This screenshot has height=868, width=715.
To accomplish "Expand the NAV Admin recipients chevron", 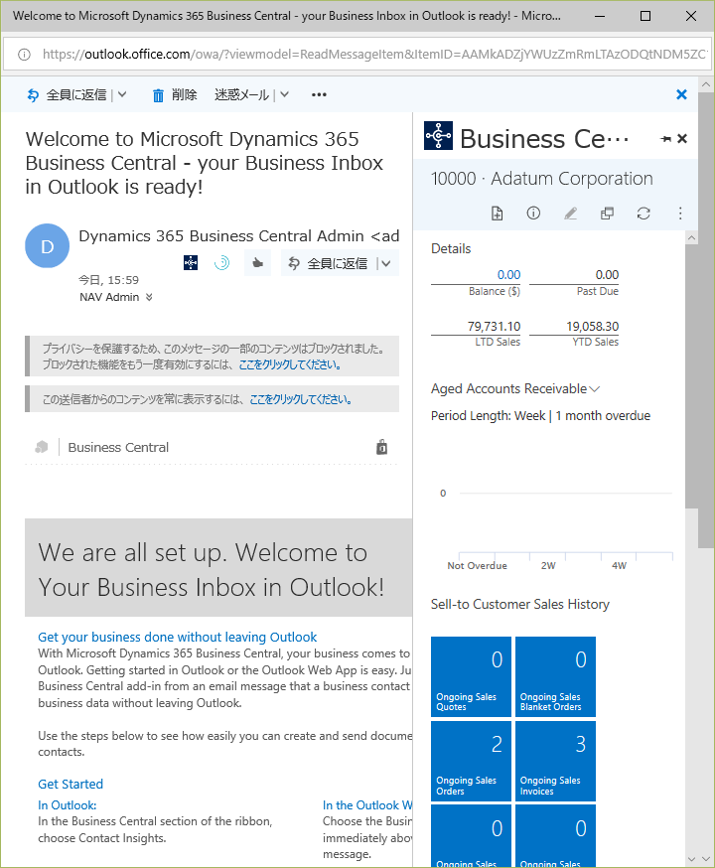I will pyautogui.click(x=149, y=297).
